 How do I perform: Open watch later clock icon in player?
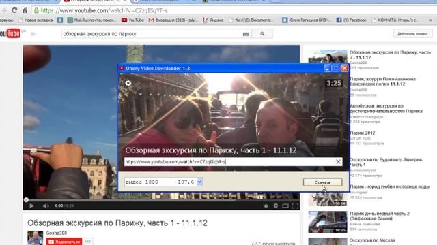266,206
